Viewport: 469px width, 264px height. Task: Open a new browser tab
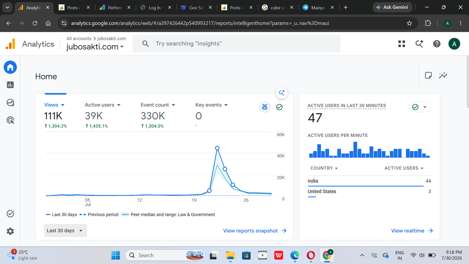coord(346,7)
